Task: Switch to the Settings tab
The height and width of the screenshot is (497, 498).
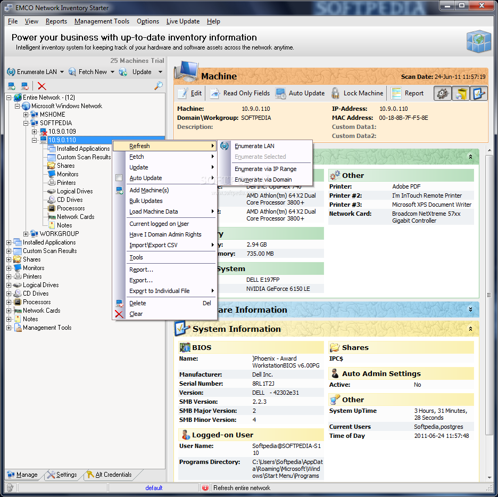Action: click(x=62, y=475)
